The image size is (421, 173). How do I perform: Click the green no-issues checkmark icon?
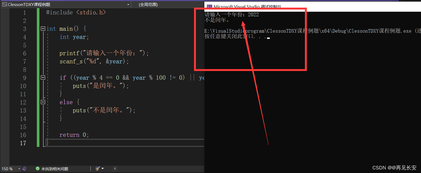[38, 169]
